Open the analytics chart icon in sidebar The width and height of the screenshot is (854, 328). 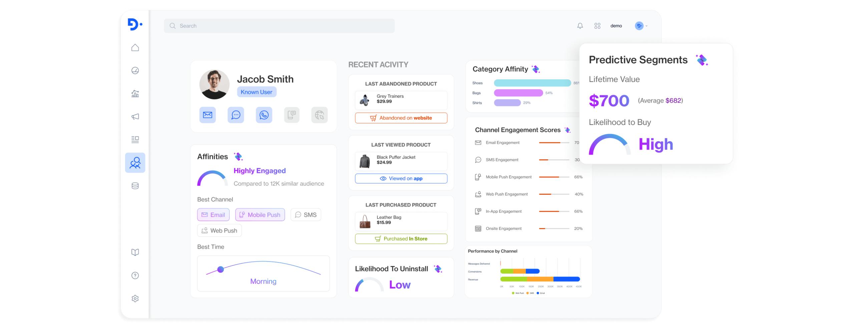pyautogui.click(x=134, y=93)
